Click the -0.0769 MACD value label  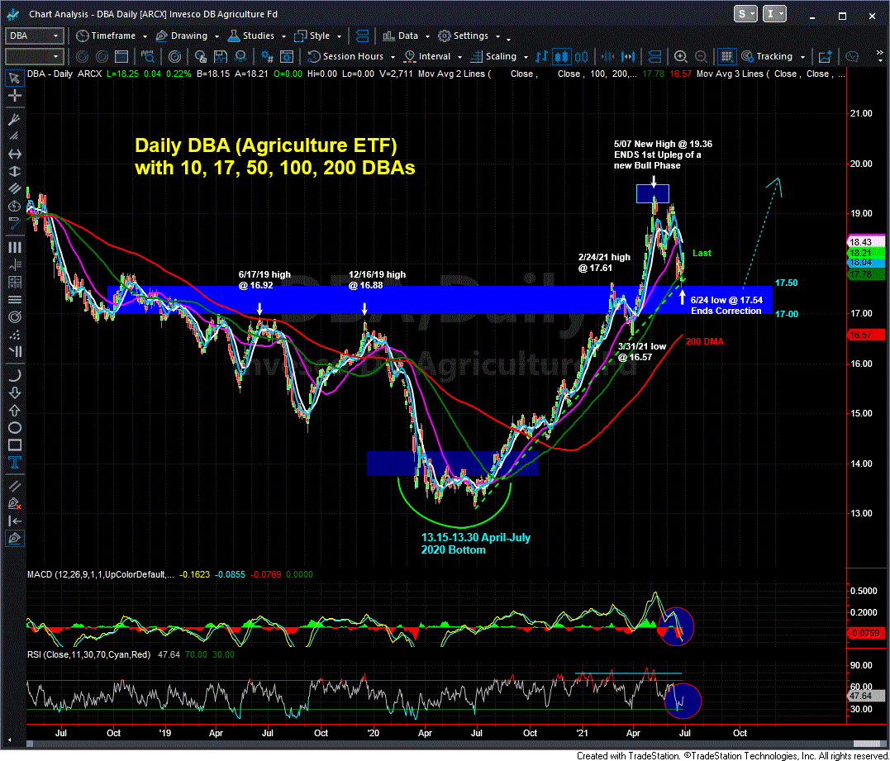point(865,633)
